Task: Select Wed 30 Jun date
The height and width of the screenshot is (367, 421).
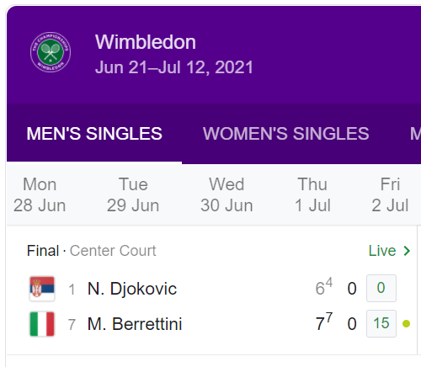Action: pyautogui.click(x=226, y=194)
